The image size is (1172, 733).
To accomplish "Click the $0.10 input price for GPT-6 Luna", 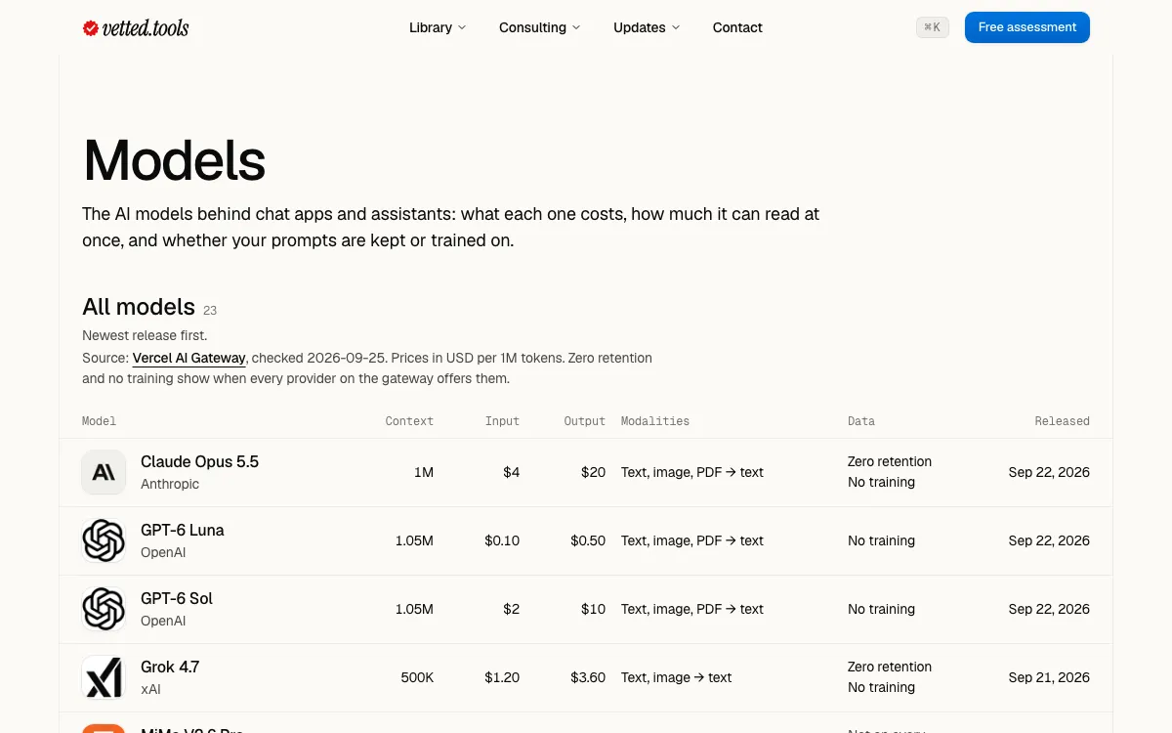I will pos(502,540).
